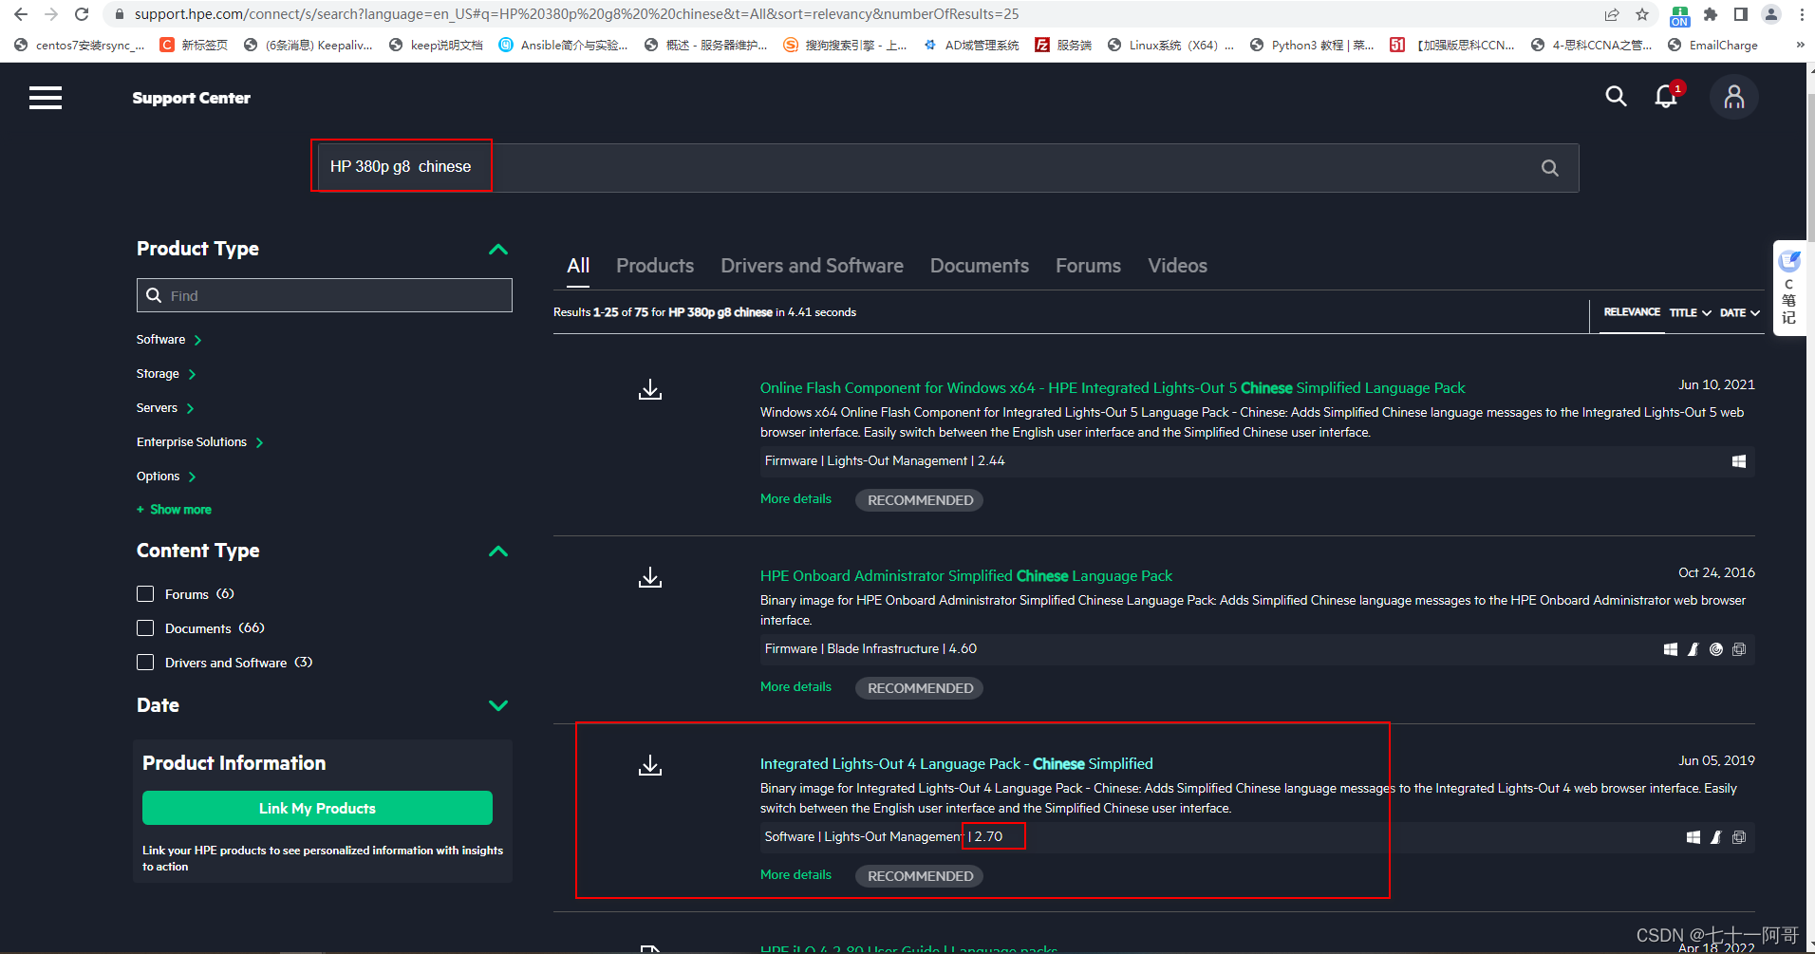Viewport: 1815px width, 954px height.
Task: Expand the Date filter section
Action: click(498, 705)
